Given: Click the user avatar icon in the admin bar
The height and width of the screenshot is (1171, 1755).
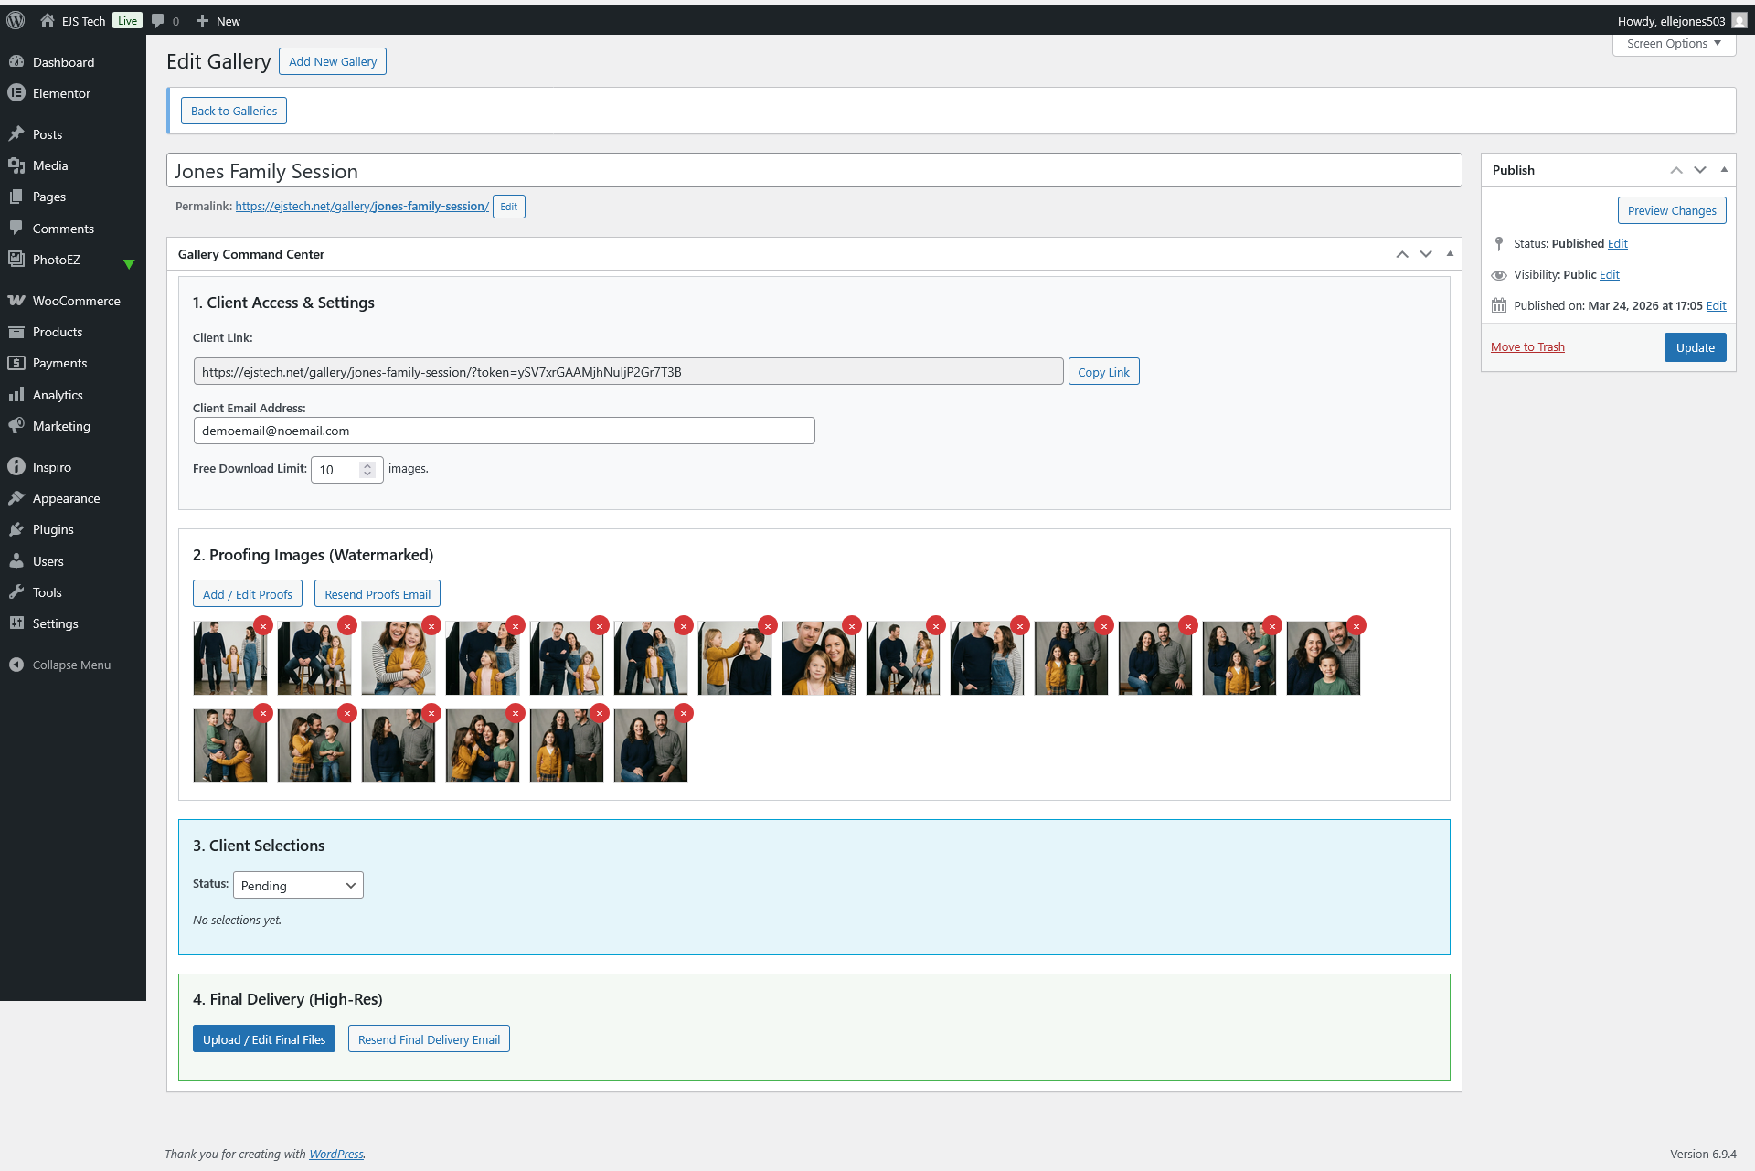Looking at the screenshot, I should (1739, 20).
